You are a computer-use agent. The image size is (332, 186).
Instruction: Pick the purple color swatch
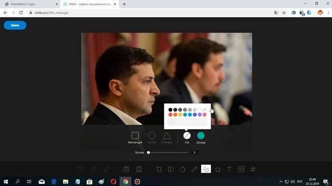[x=199, y=115]
